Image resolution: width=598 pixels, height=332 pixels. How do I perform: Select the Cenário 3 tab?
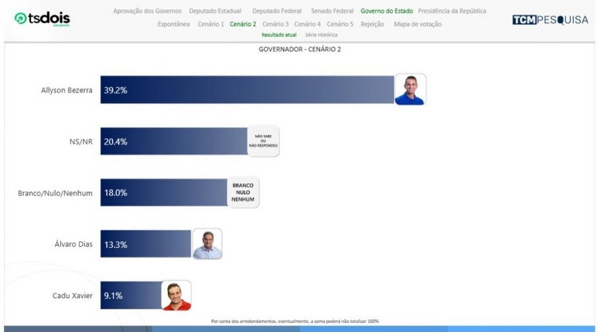[x=275, y=24]
